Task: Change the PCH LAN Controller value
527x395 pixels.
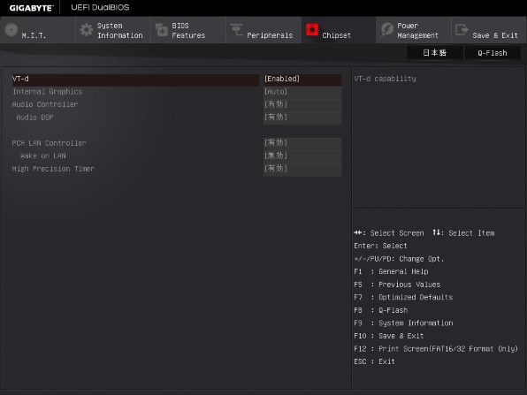Action: click(302, 143)
